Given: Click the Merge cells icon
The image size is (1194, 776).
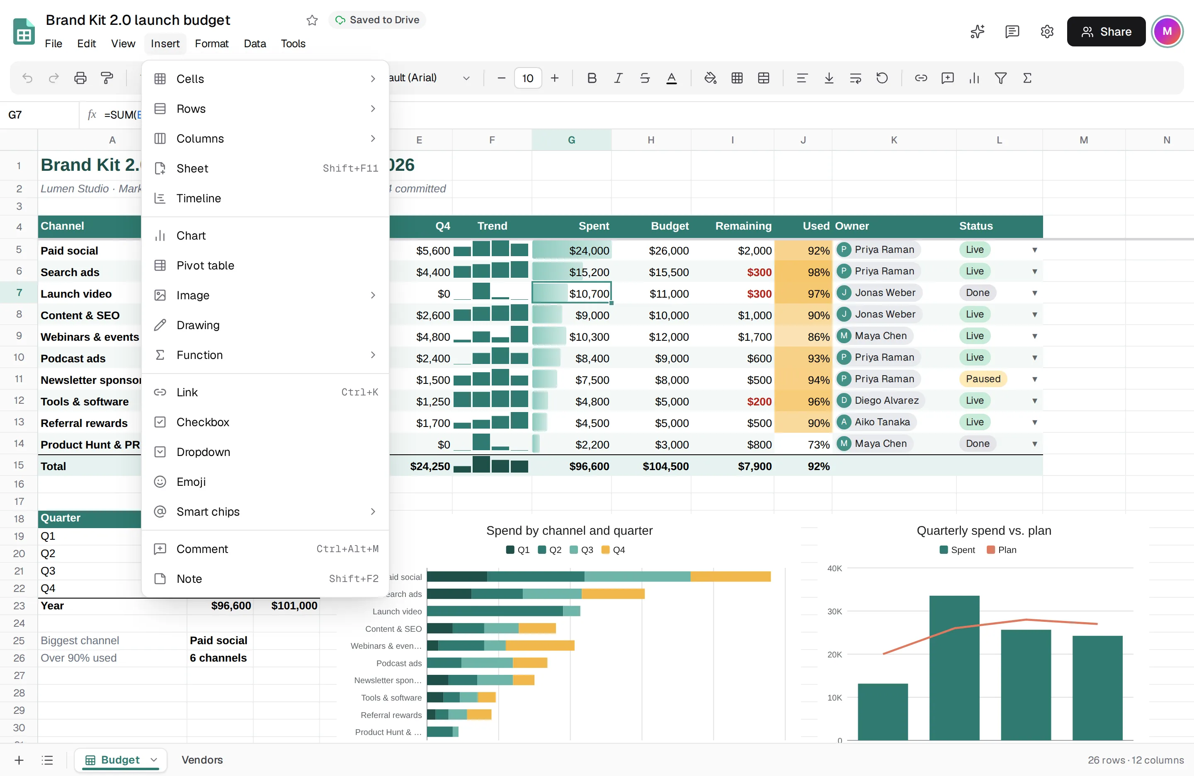Looking at the screenshot, I should coord(764,78).
